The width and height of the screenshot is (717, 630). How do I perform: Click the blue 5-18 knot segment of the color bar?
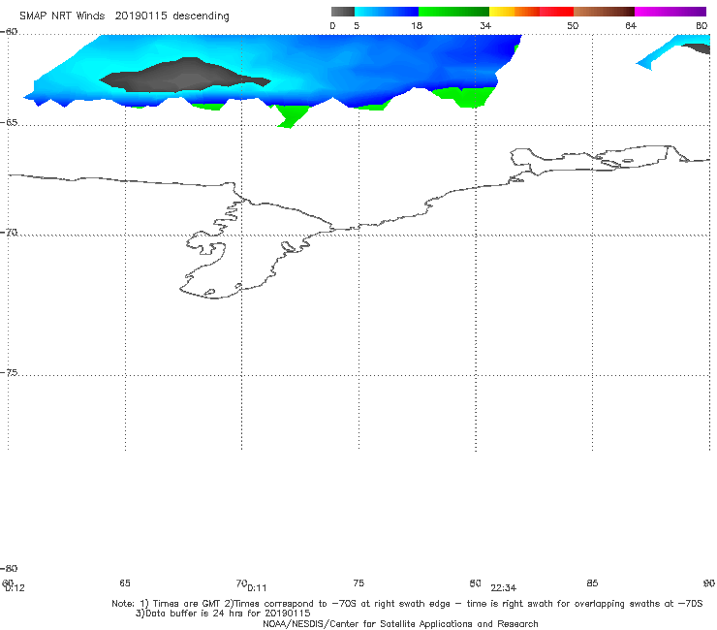tap(387, 12)
